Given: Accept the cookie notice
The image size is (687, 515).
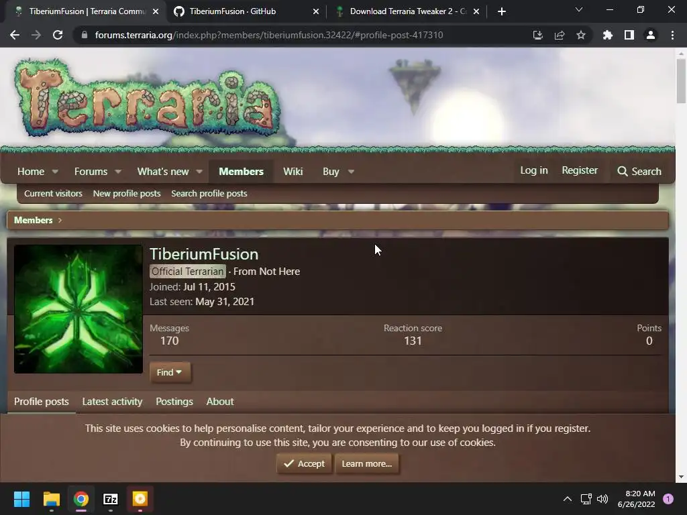Looking at the screenshot, I should [304, 464].
